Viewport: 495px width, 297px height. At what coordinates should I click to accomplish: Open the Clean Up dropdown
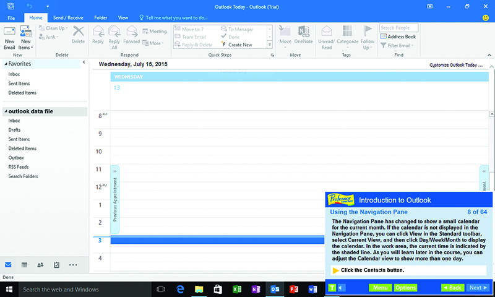pyautogui.click(x=53, y=28)
